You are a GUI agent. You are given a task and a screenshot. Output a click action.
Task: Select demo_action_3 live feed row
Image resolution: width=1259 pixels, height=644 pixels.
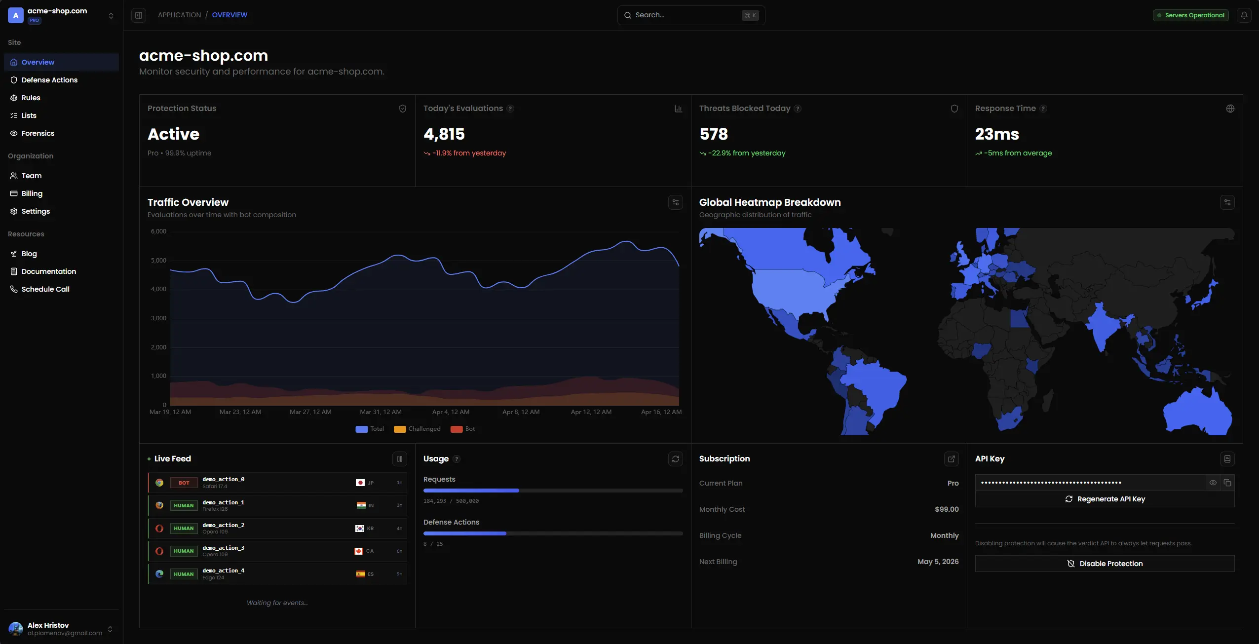[x=277, y=551]
